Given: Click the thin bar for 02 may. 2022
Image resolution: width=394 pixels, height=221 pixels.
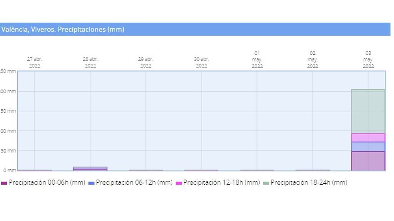Looking at the screenshot, I should click(x=312, y=170).
